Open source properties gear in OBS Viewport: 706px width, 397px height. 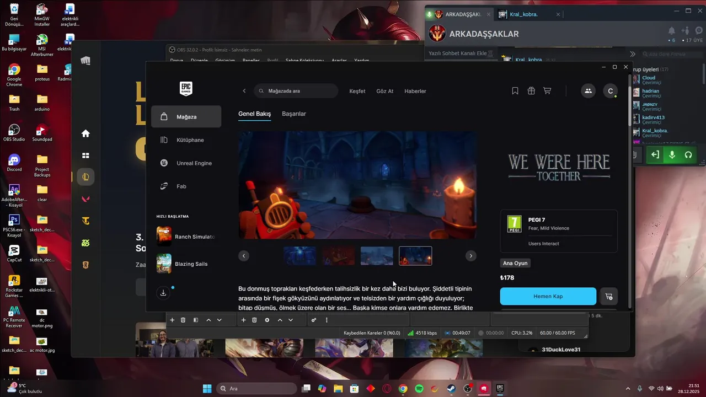267,320
